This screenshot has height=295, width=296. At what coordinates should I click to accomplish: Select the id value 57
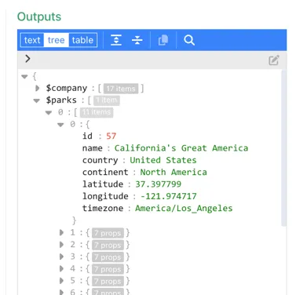[111, 136]
